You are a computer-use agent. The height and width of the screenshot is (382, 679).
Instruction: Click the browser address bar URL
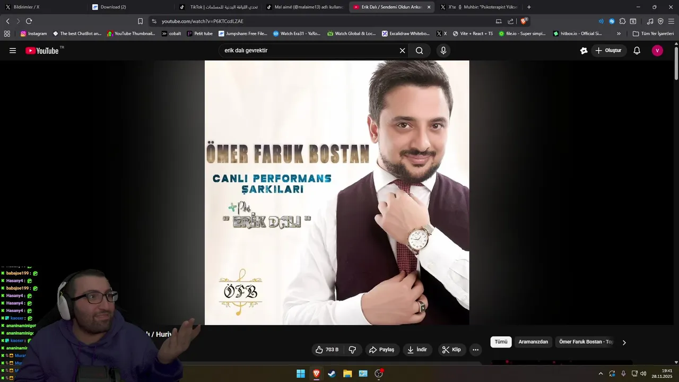coord(203,21)
